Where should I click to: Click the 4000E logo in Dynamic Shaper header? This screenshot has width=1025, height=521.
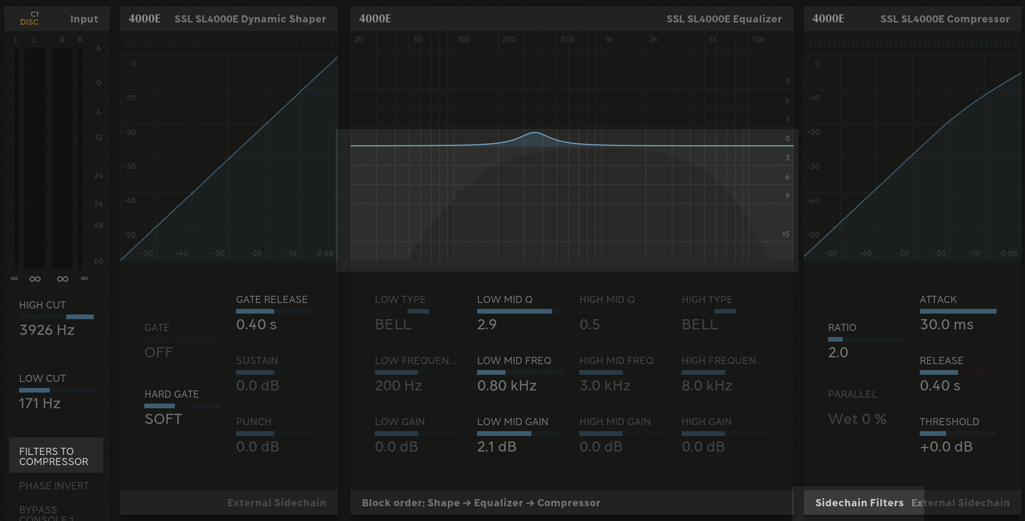click(x=144, y=19)
